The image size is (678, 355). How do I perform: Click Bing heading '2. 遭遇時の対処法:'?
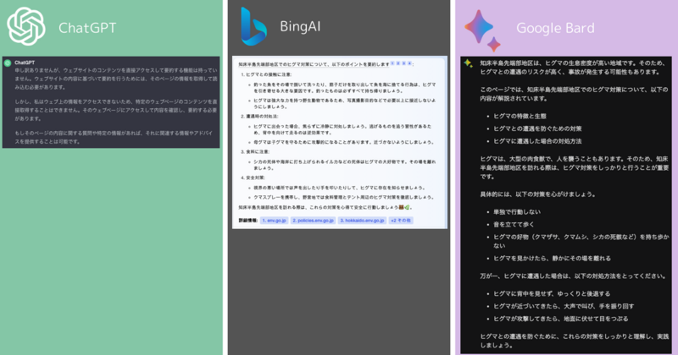259,117
